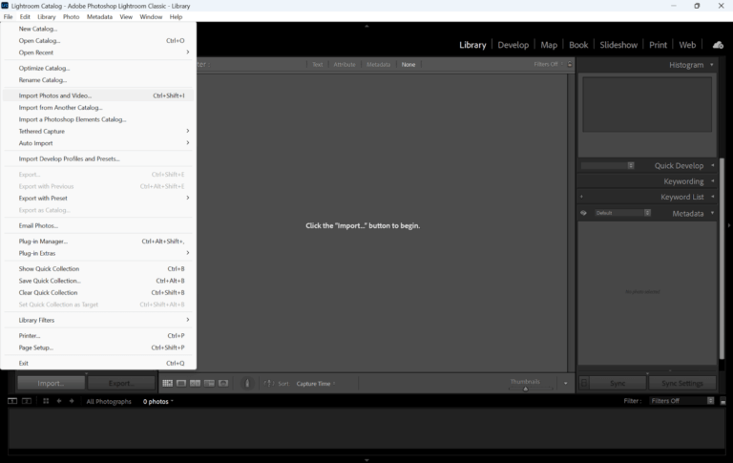Toggle the Metadata panel eye icon
Viewport: 733px width, 463px height.
point(583,213)
